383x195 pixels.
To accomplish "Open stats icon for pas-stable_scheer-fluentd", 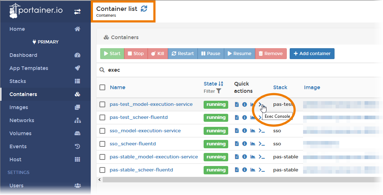I will (253, 170).
